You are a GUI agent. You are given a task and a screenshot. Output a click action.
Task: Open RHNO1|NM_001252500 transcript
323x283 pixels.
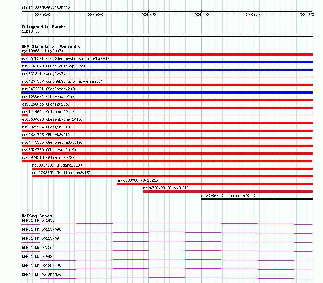[41, 275]
